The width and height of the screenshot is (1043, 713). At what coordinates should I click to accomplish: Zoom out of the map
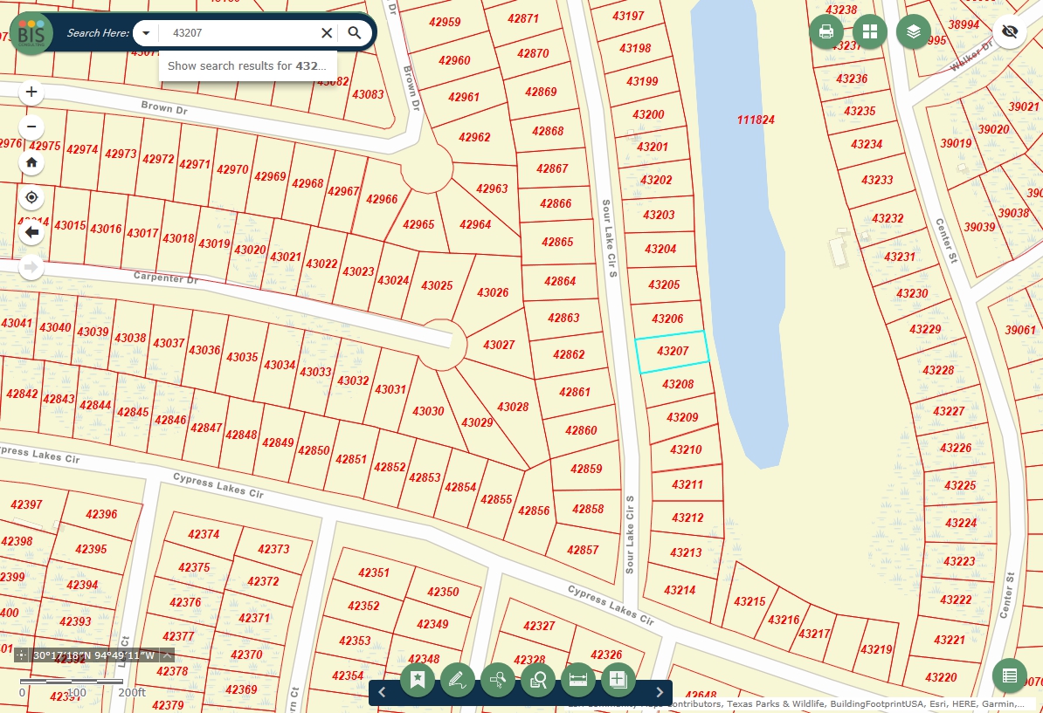point(31,127)
